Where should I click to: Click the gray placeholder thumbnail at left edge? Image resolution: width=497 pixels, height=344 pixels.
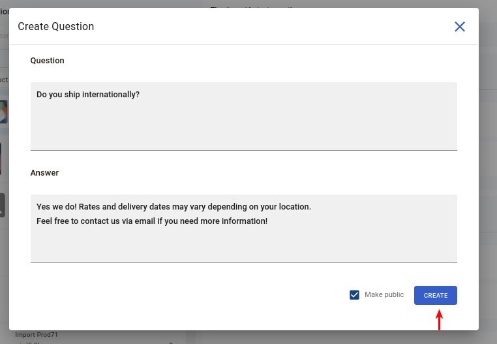(x=3, y=206)
